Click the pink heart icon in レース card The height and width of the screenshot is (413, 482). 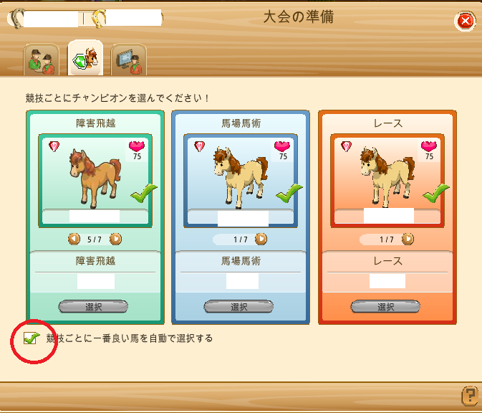tap(429, 146)
